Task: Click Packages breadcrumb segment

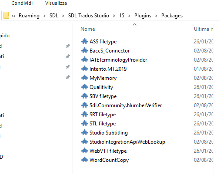Action: (x=172, y=16)
